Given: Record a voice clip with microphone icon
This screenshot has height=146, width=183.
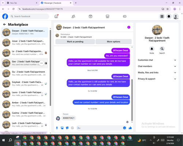Looking at the screenshot, I should (x=57, y=128).
